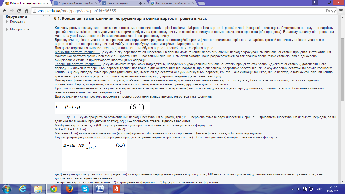Click the power battery tray icon
Screen dimensions: 345x194
[x=305, y=189]
